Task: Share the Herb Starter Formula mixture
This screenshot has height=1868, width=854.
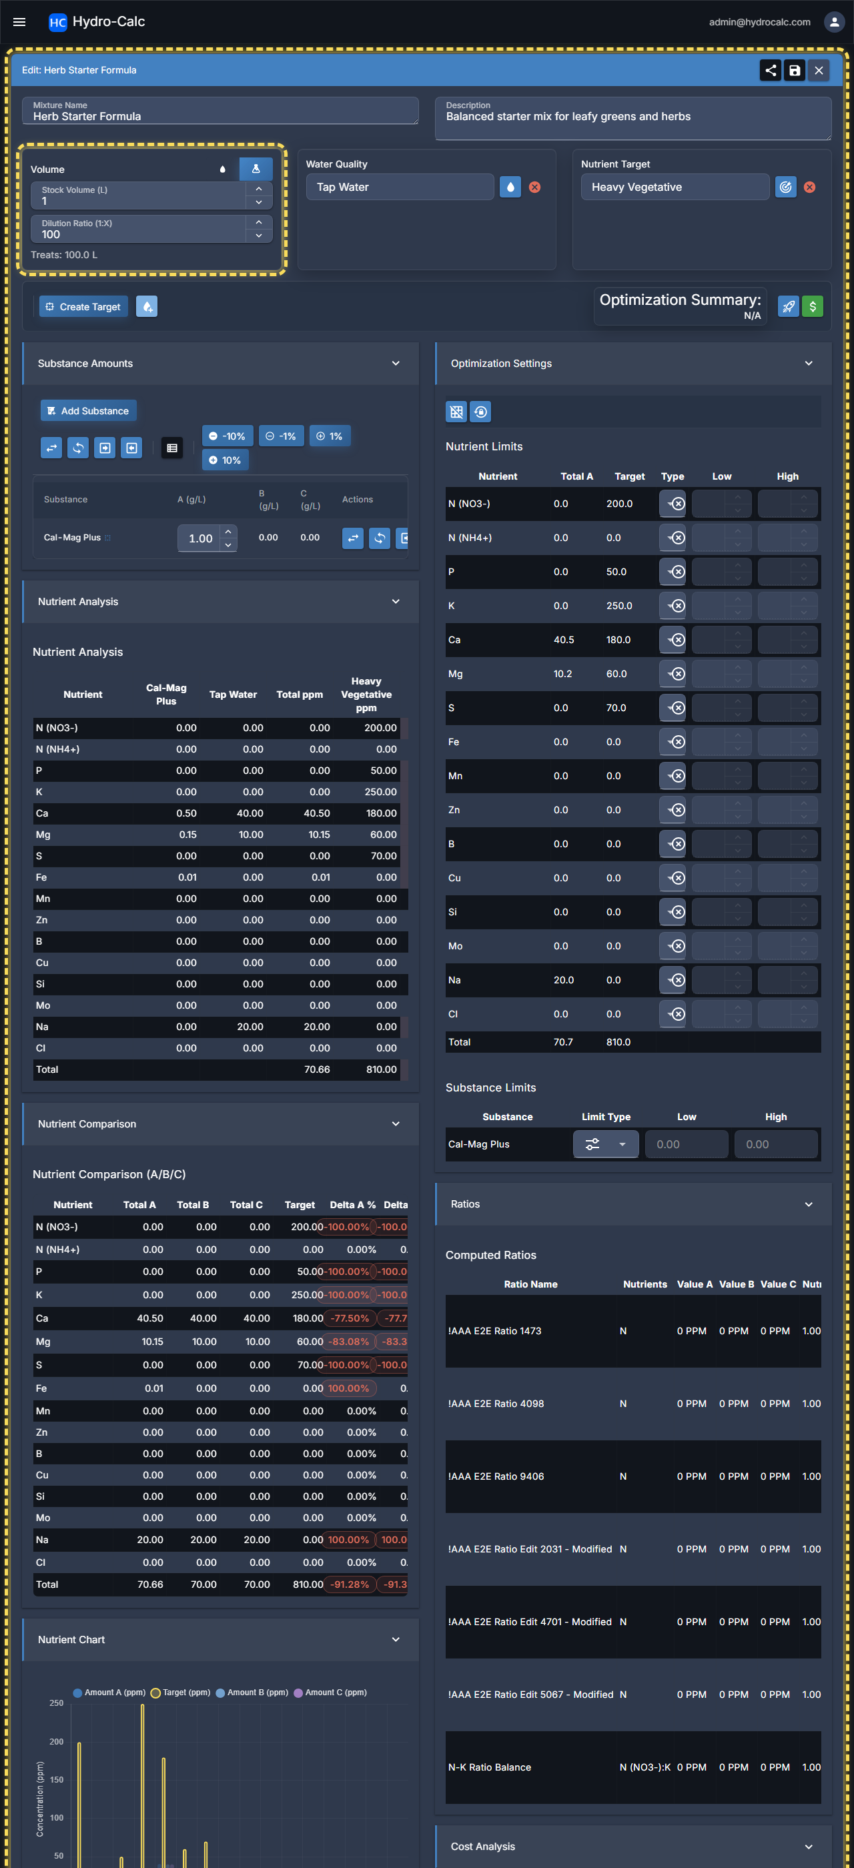Action: coord(771,70)
